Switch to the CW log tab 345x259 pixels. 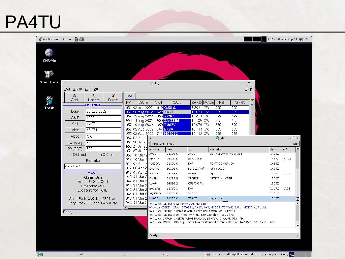(x=130, y=96)
